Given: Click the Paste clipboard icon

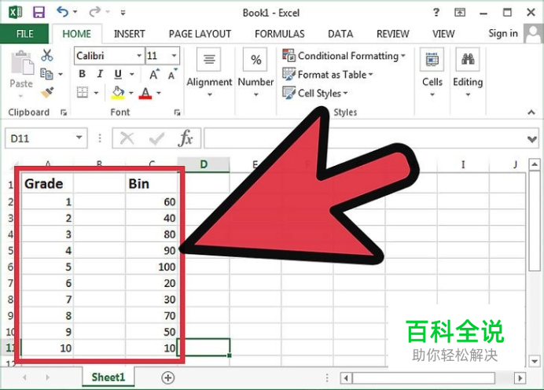Looking at the screenshot, I should click(22, 63).
